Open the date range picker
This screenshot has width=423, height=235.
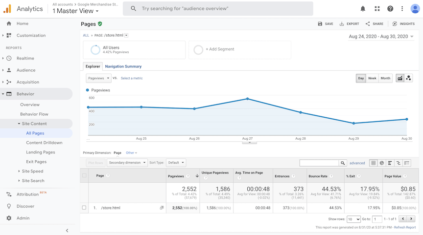pos(381,36)
